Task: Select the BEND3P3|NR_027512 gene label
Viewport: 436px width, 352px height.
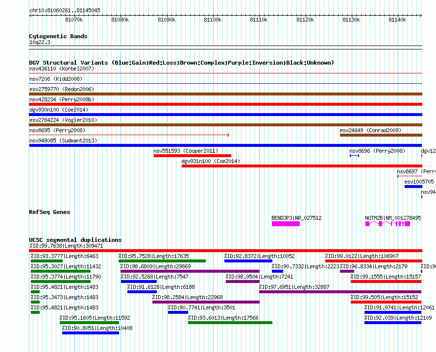Action: click(x=296, y=218)
